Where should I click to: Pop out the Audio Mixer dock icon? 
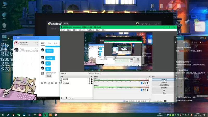point(150,77)
